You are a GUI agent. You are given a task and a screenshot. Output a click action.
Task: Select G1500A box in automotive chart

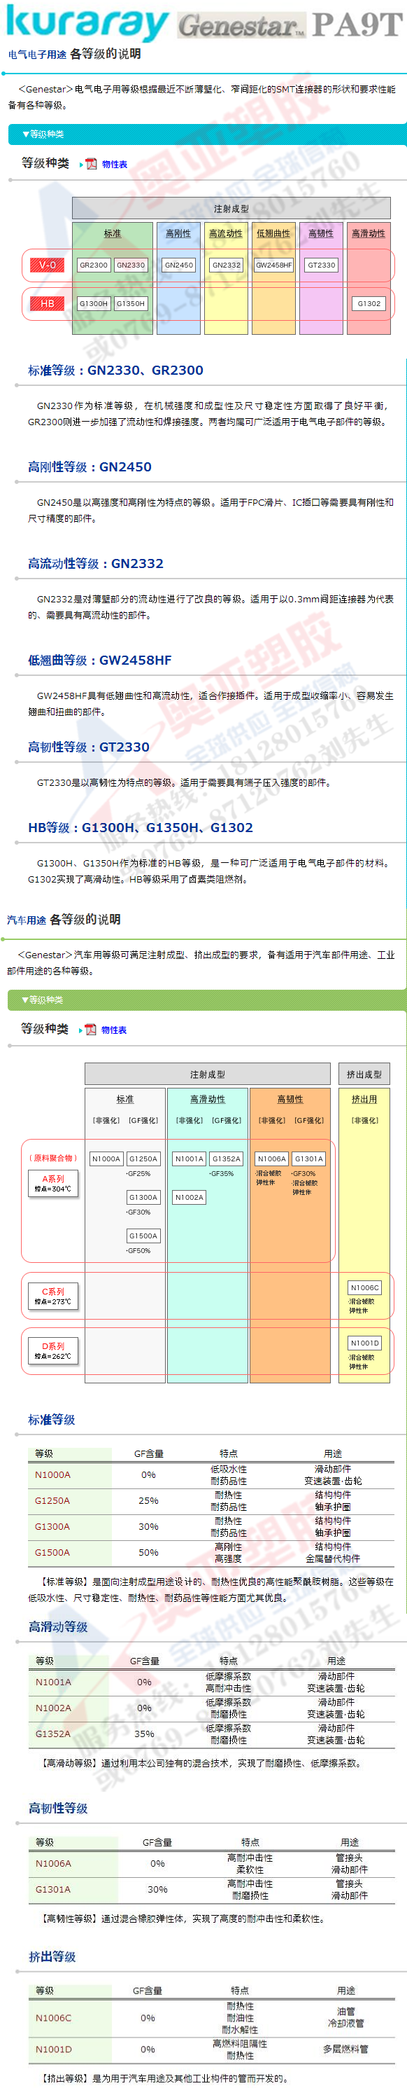click(143, 1237)
